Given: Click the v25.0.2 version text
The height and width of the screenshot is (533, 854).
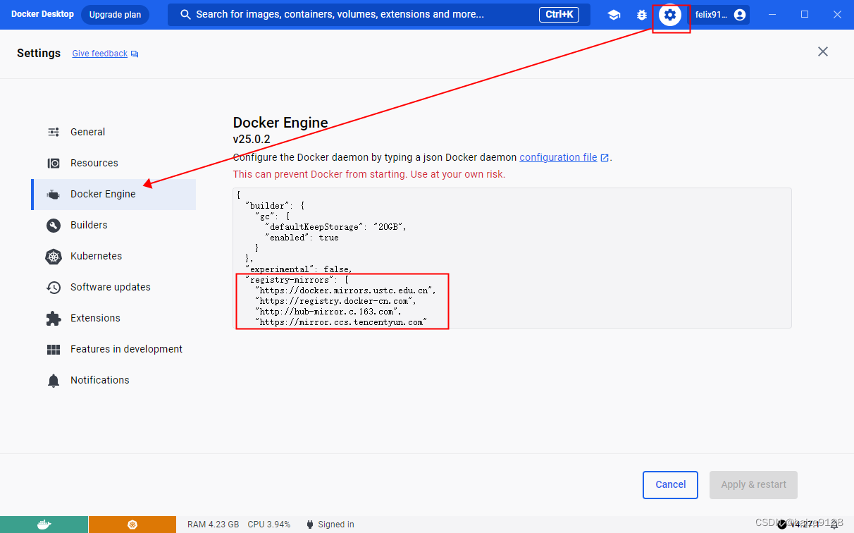Looking at the screenshot, I should tap(252, 140).
